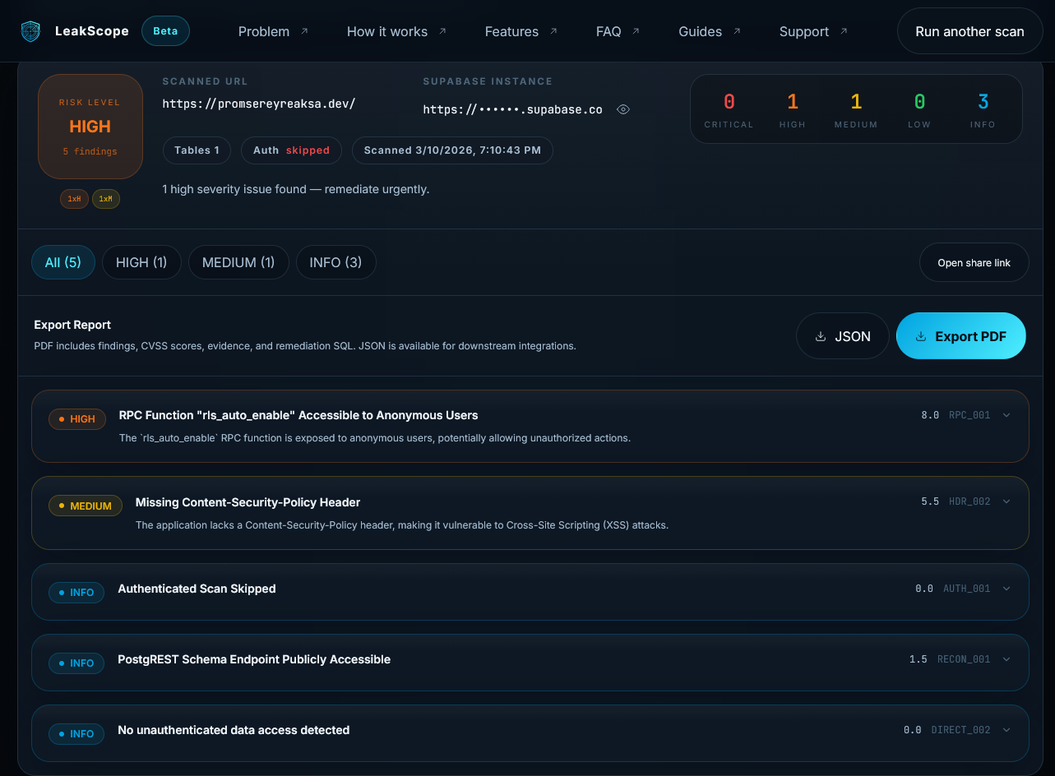The height and width of the screenshot is (776, 1055).
Task: Open the Problem nav link
Action: (x=264, y=31)
